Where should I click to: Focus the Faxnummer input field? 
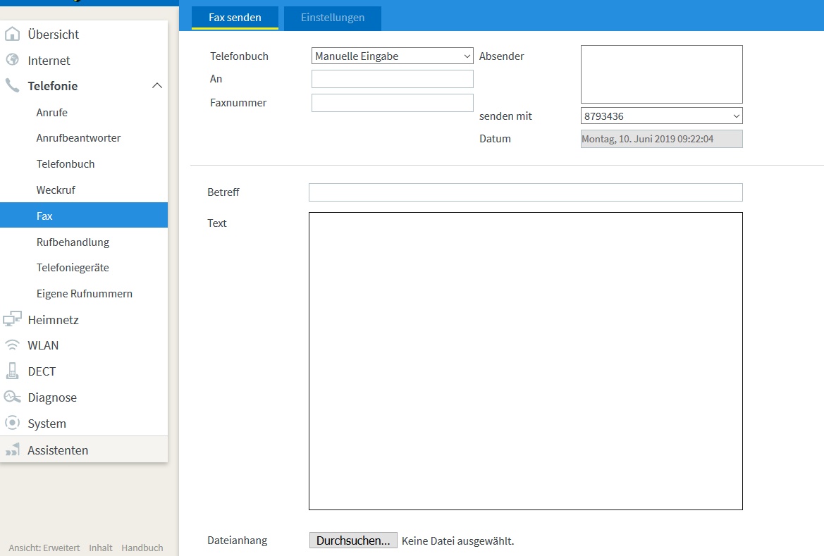tap(393, 102)
